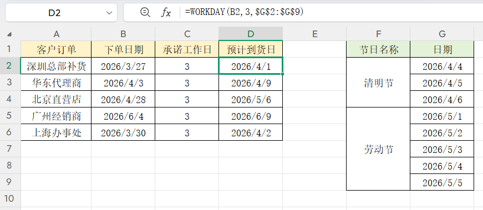The width and height of the screenshot is (483, 210).
Task: Select row 8 header
Action: pos(9,165)
